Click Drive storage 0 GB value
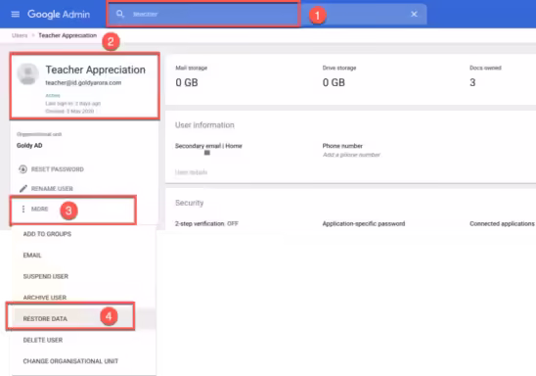536x376 pixels. pyautogui.click(x=334, y=82)
